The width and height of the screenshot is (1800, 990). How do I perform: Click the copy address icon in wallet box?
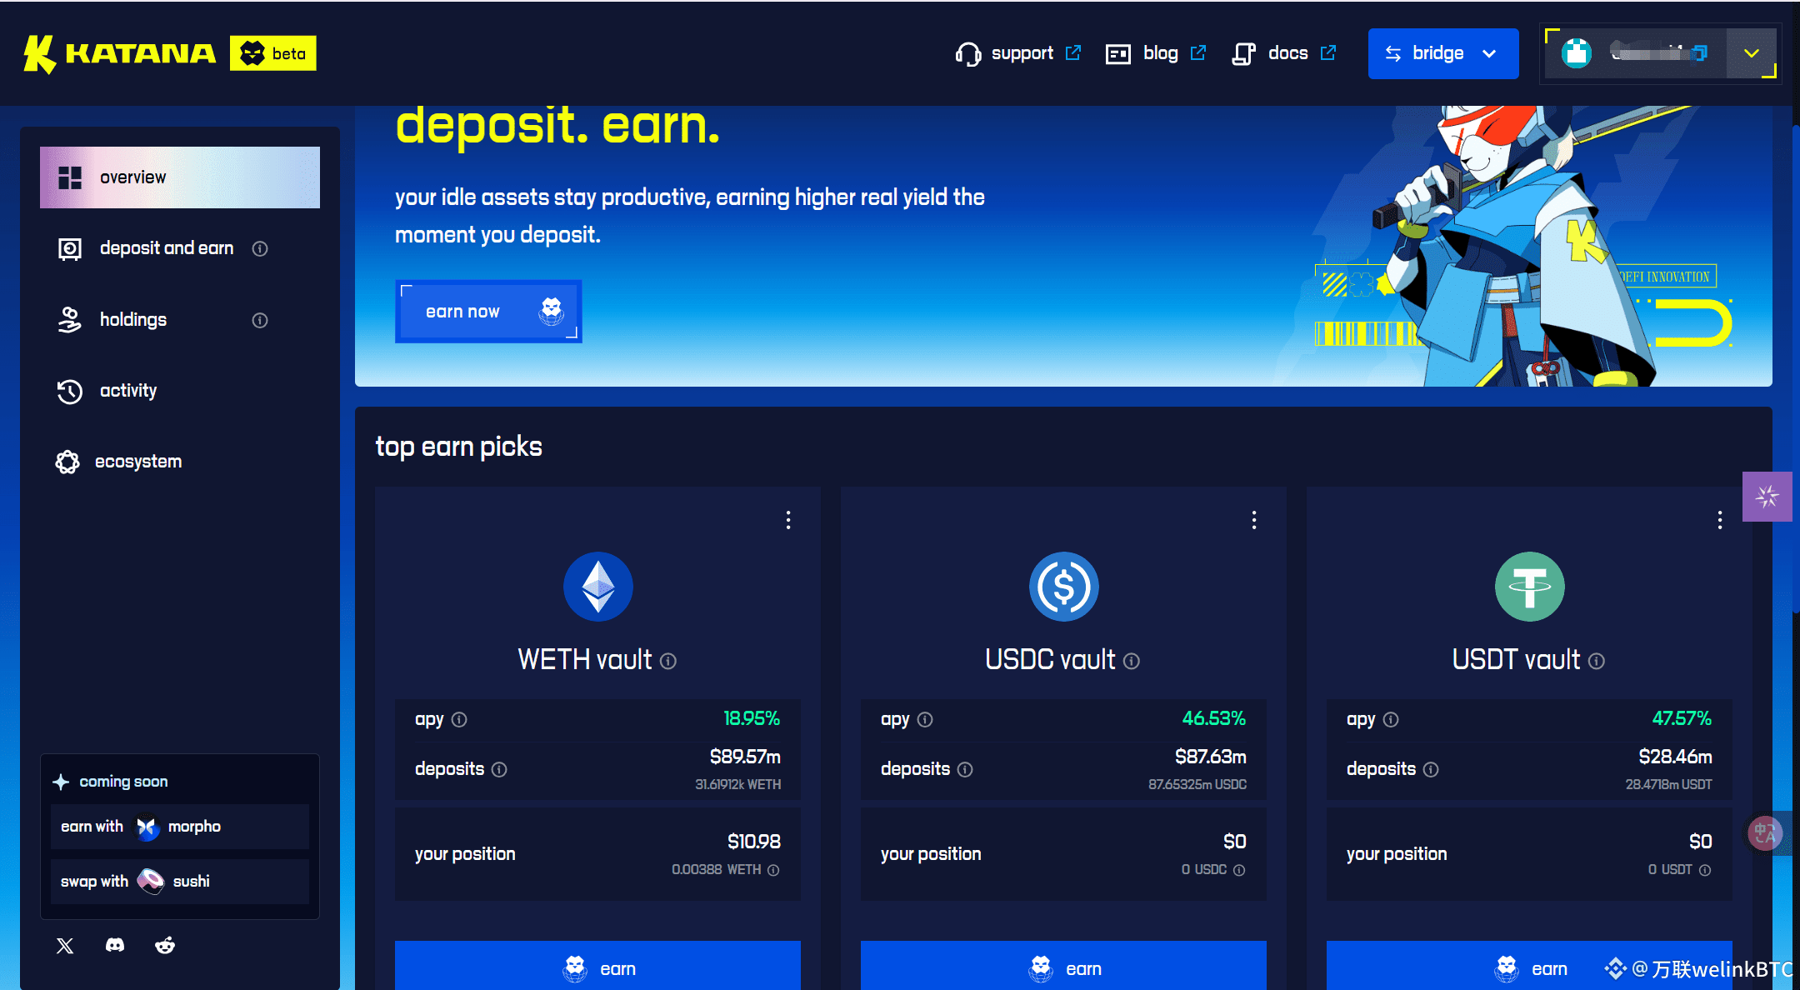coord(1700,53)
